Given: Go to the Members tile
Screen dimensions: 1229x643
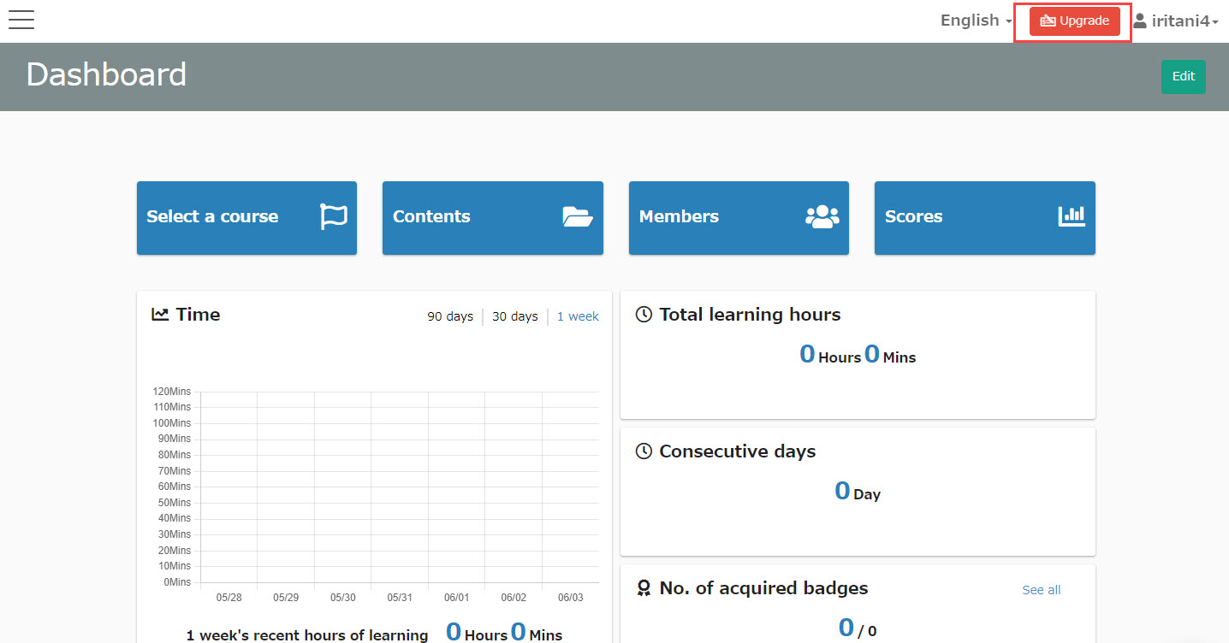Looking at the screenshot, I should [702, 217].
